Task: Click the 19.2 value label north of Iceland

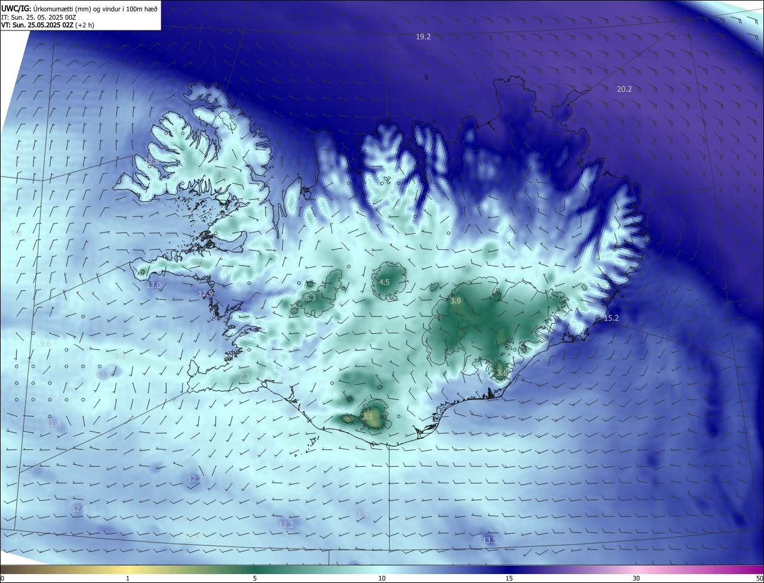Action: point(423,37)
